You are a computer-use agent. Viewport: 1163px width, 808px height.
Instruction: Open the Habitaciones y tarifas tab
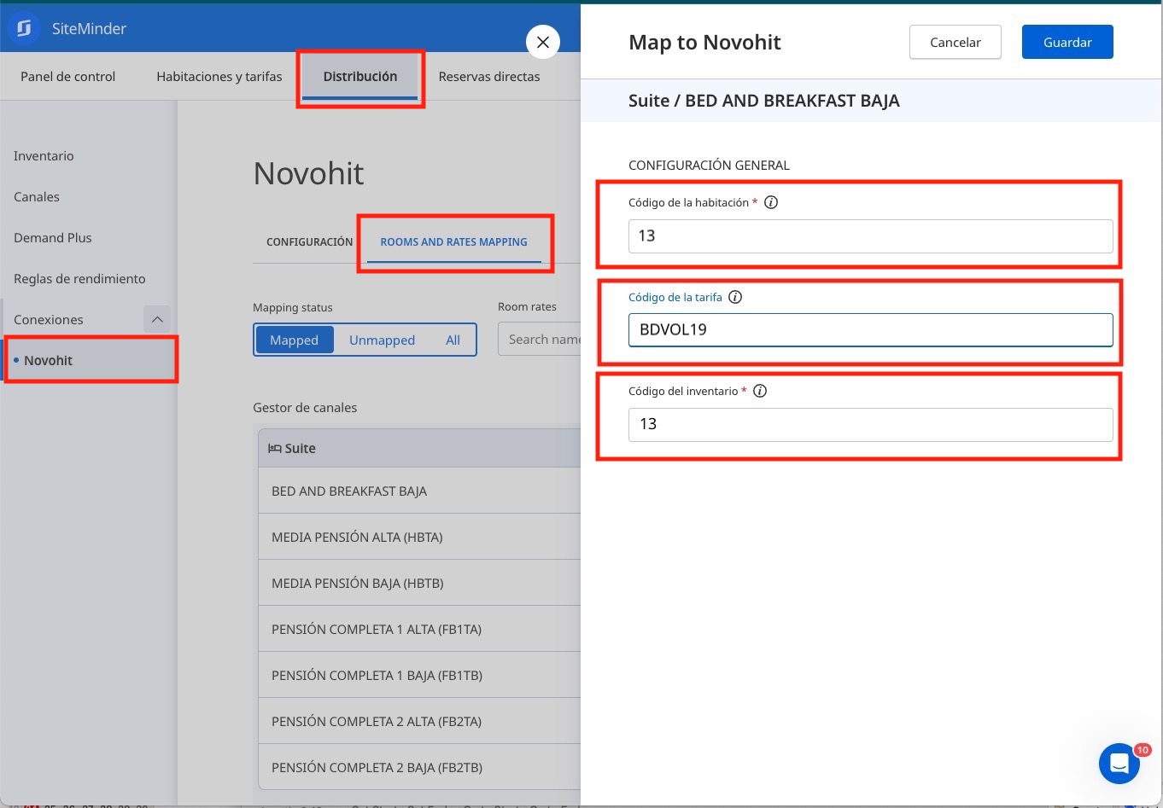point(219,76)
